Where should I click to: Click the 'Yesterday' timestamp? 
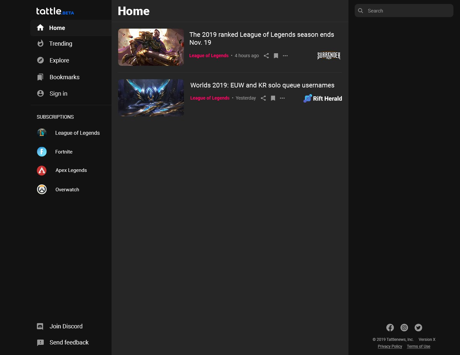pos(246,98)
